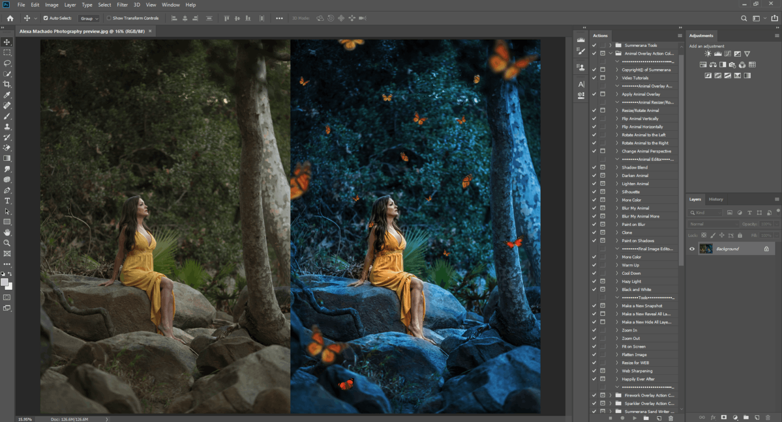Collapse the Animal Overlay Action Collection set
Viewport: 782px width, 422px height.
pyautogui.click(x=610, y=53)
